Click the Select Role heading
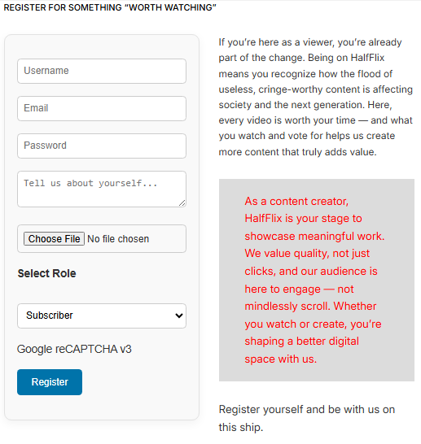This screenshot has width=421, height=444. click(46, 273)
